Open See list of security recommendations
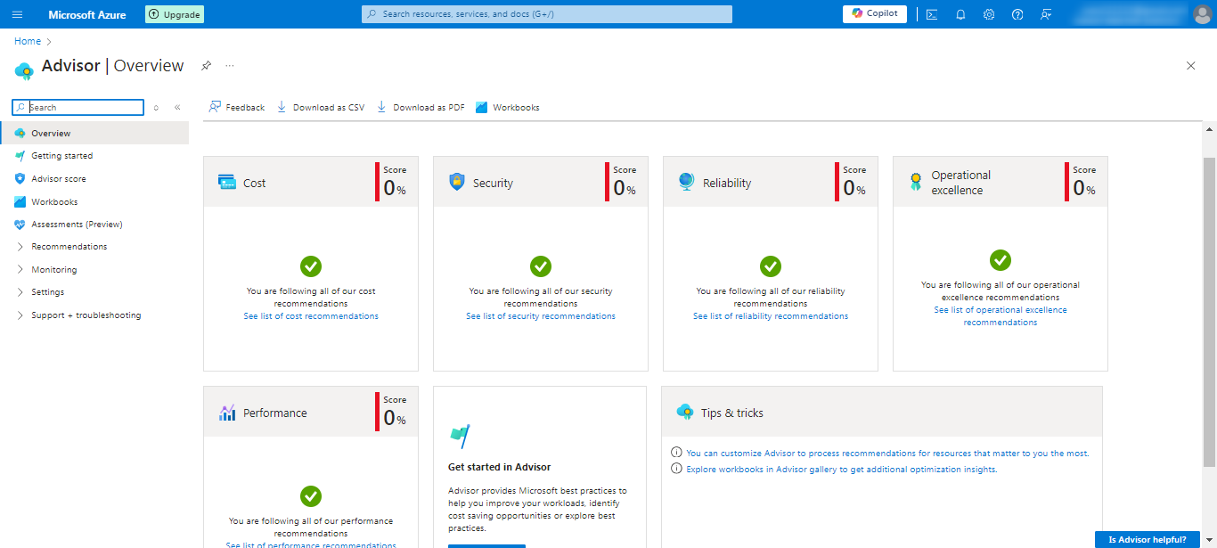This screenshot has width=1217, height=548. (541, 316)
